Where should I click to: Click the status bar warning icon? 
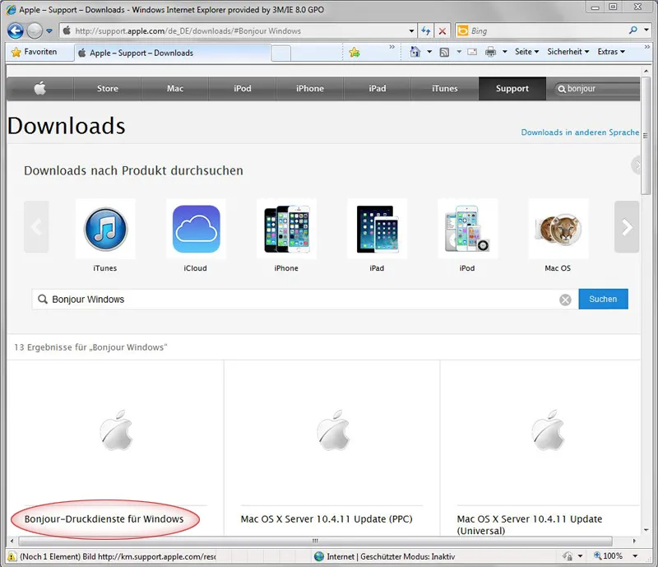click(12, 556)
